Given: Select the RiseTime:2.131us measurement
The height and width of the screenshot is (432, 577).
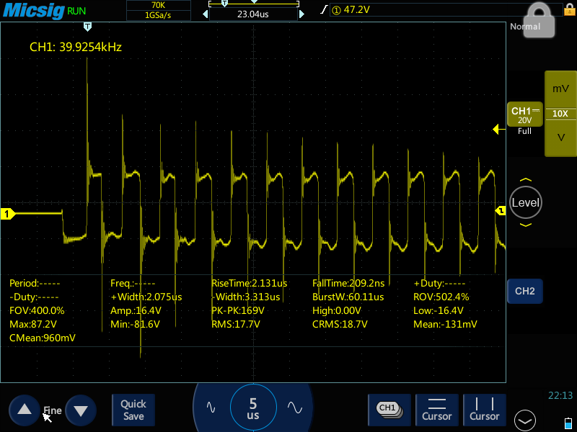Looking at the screenshot, I should [249, 283].
